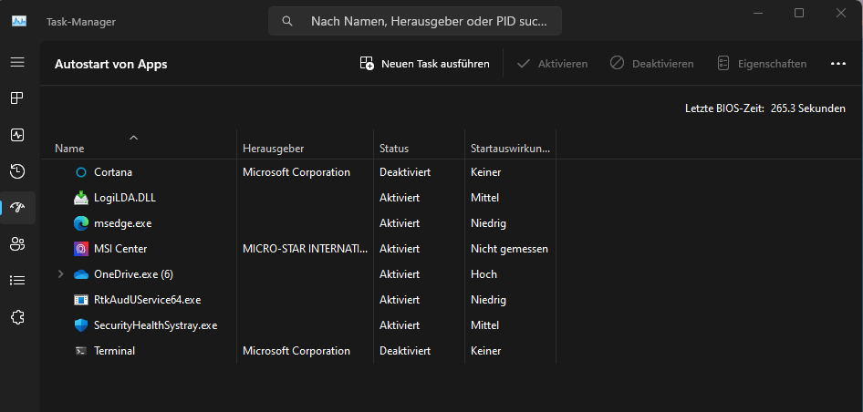Open the App history page icon

tap(17, 171)
